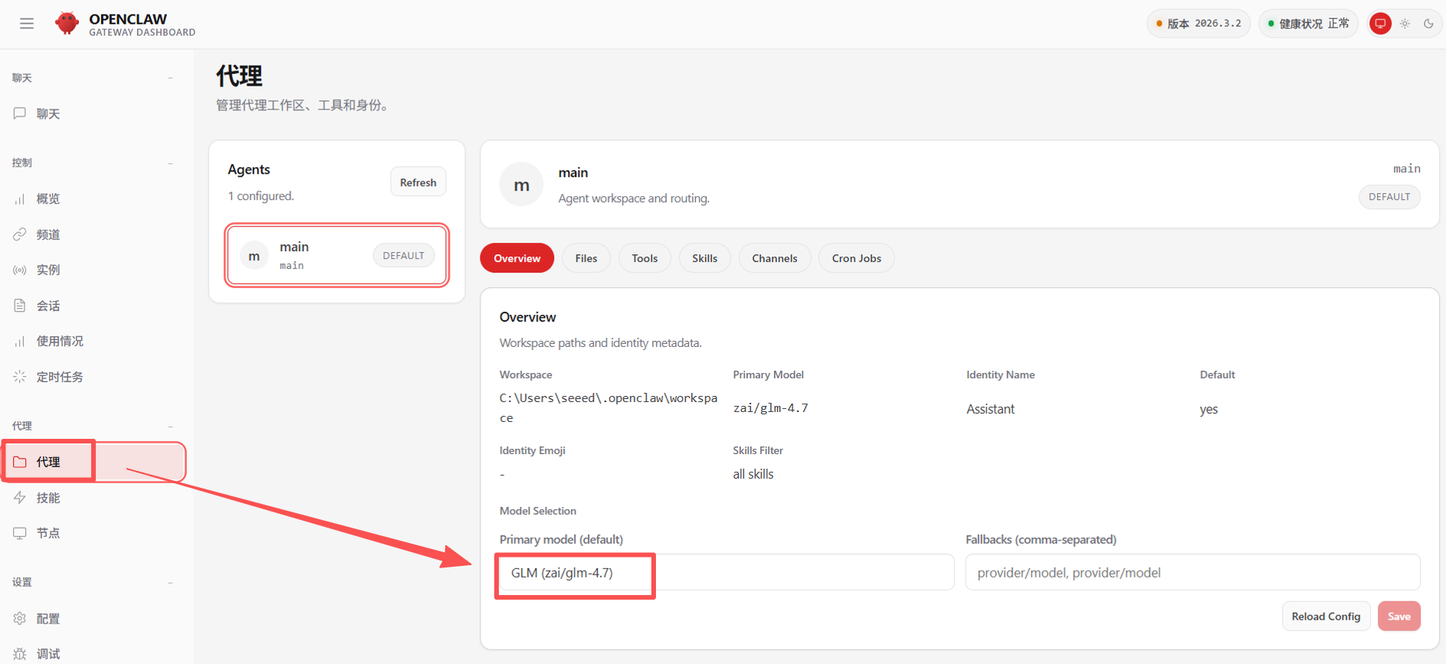Open the 聊天 chat sidebar item
The width and height of the screenshot is (1446, 664).
(x=48, y=114)
